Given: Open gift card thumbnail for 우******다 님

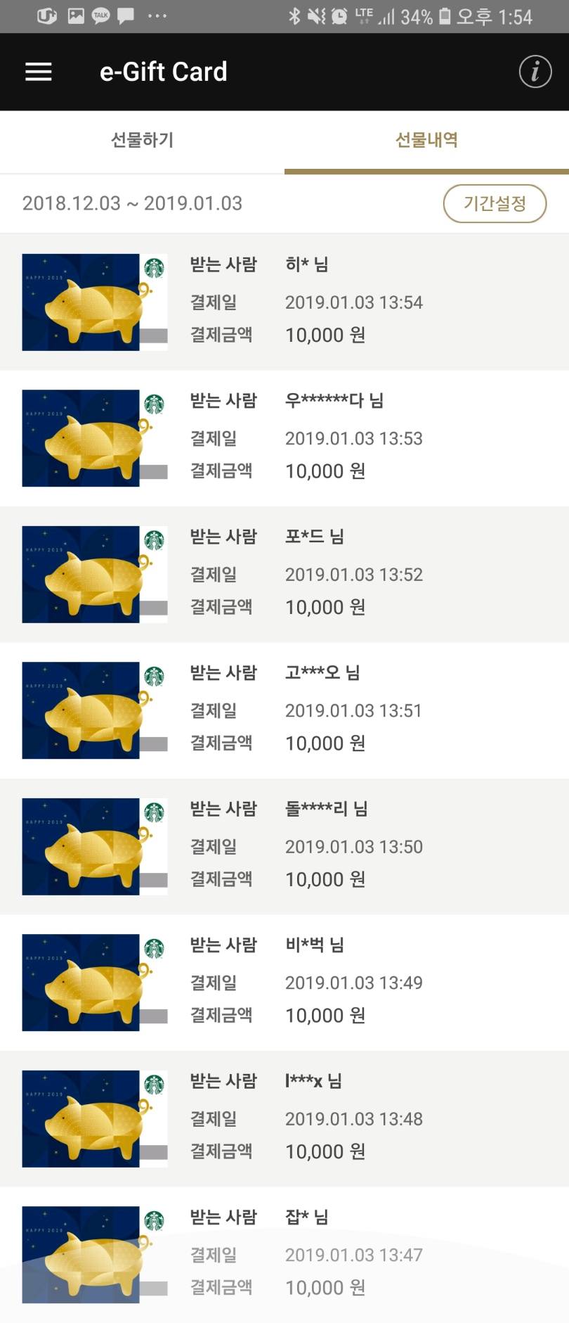Looking at the screenshot, I should (x=94, y=438).
